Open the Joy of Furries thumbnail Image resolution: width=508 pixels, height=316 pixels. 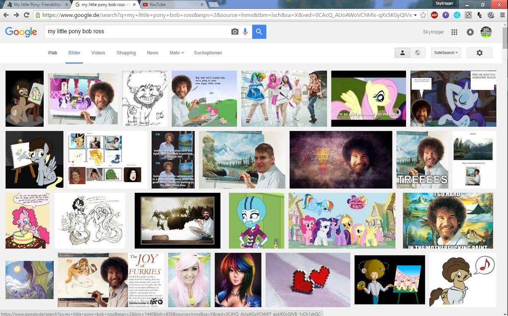(110, 280)
